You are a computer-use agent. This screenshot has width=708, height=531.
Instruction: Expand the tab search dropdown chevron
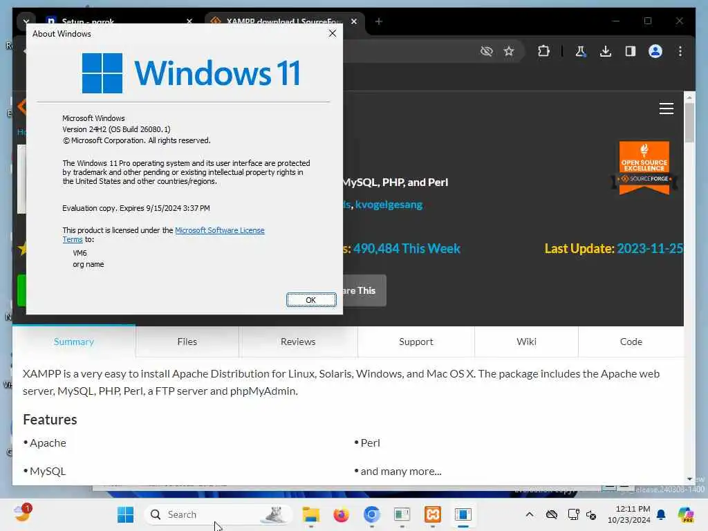point(26,21)
